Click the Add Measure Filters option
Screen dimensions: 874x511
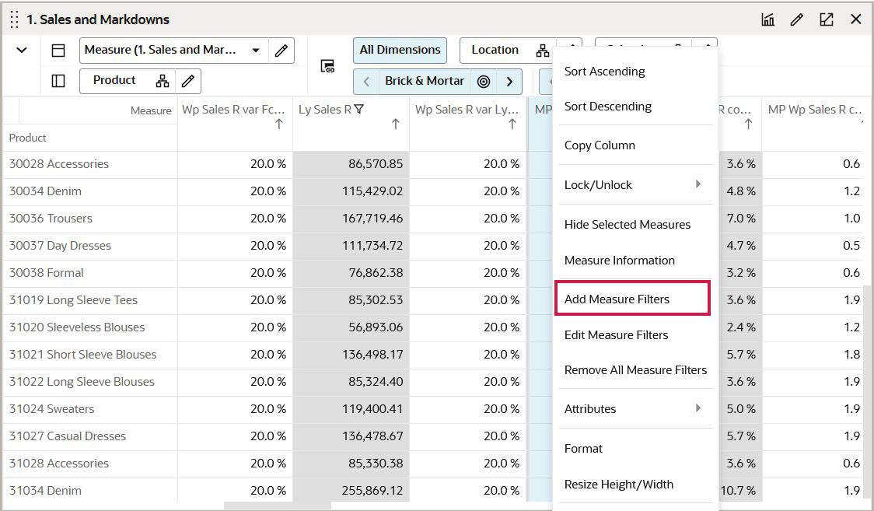point(617,298)
